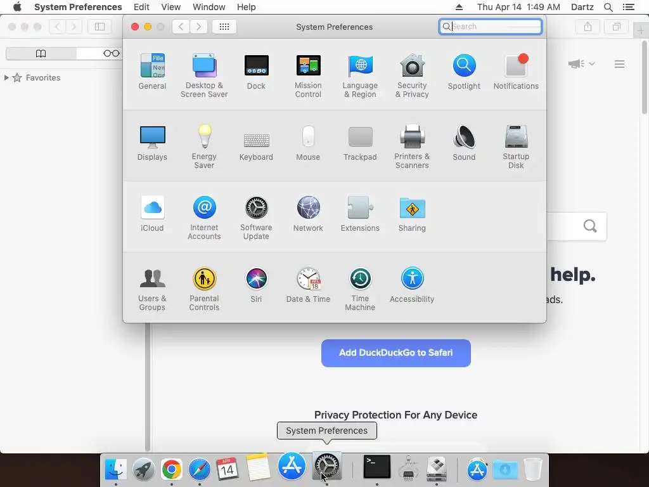Open Launchpad from the Dock
The width and height of the screenshot is (649, 487).
pyautogui.click(x=144, y=469)
